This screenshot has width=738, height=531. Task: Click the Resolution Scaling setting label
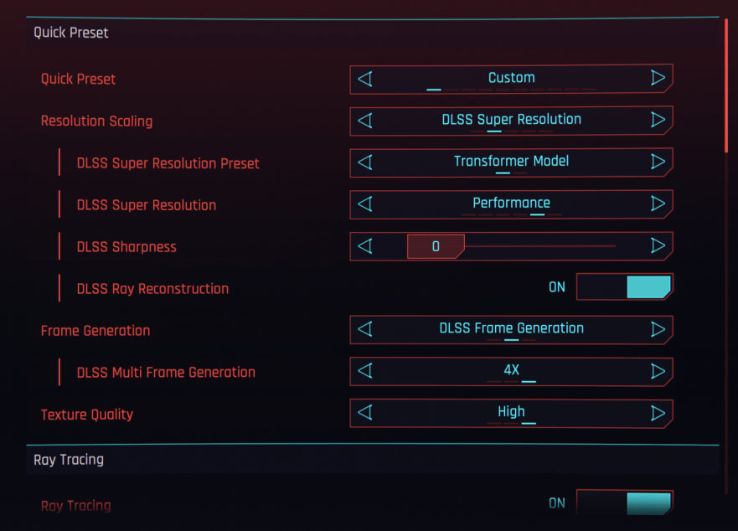96,121
